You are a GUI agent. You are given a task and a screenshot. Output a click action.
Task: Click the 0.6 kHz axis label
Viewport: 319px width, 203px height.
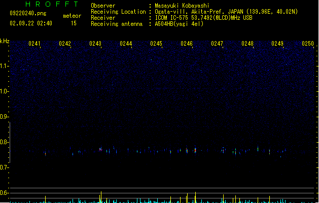4,193
